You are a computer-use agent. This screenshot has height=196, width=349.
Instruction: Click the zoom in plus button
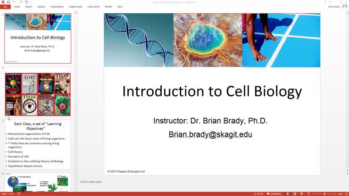[x=334, y=194]
